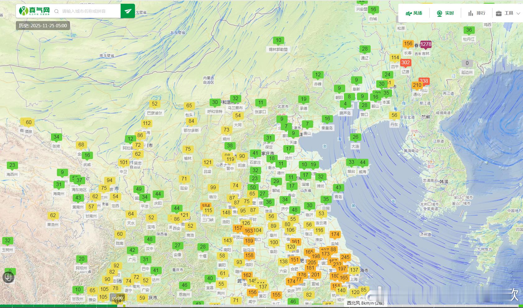
Task: Select the 30 AQI marker for 呼和浩特
Action: [215, 102]
